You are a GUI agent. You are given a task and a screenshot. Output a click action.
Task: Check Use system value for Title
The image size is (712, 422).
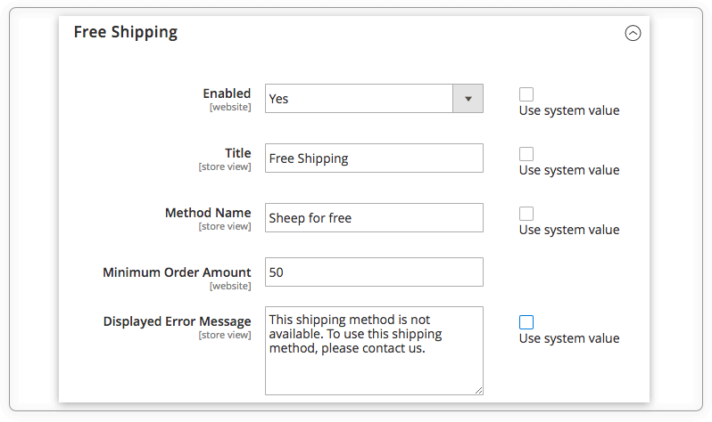(x=526, y=154)
